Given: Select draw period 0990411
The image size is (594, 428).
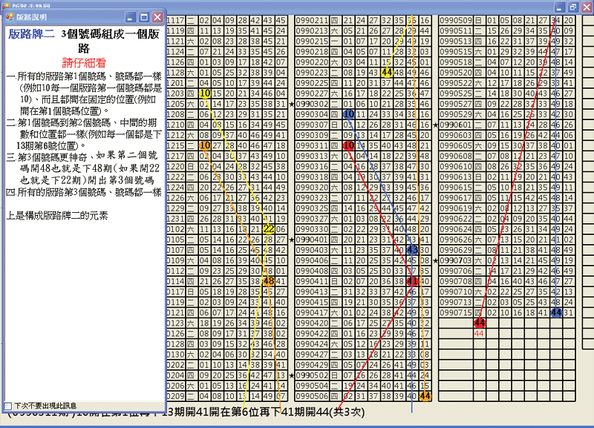Looking at the screenshot, I should click(x=312, y=281).
